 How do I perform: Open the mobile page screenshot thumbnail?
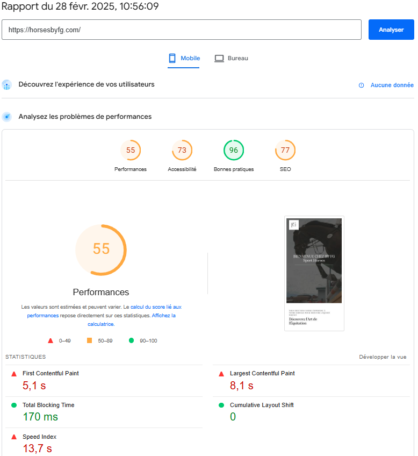click(x=314, y=273)
